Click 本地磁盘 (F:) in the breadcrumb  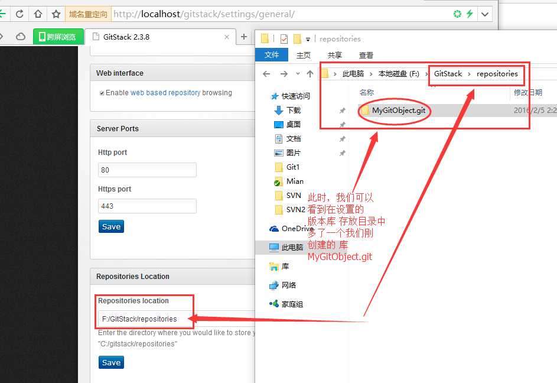(399, 74)
